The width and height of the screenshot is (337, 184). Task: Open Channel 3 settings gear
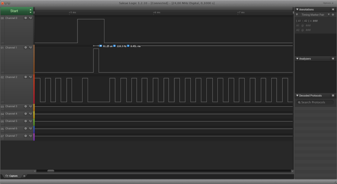pyautogui.click(x=25, y=106)
